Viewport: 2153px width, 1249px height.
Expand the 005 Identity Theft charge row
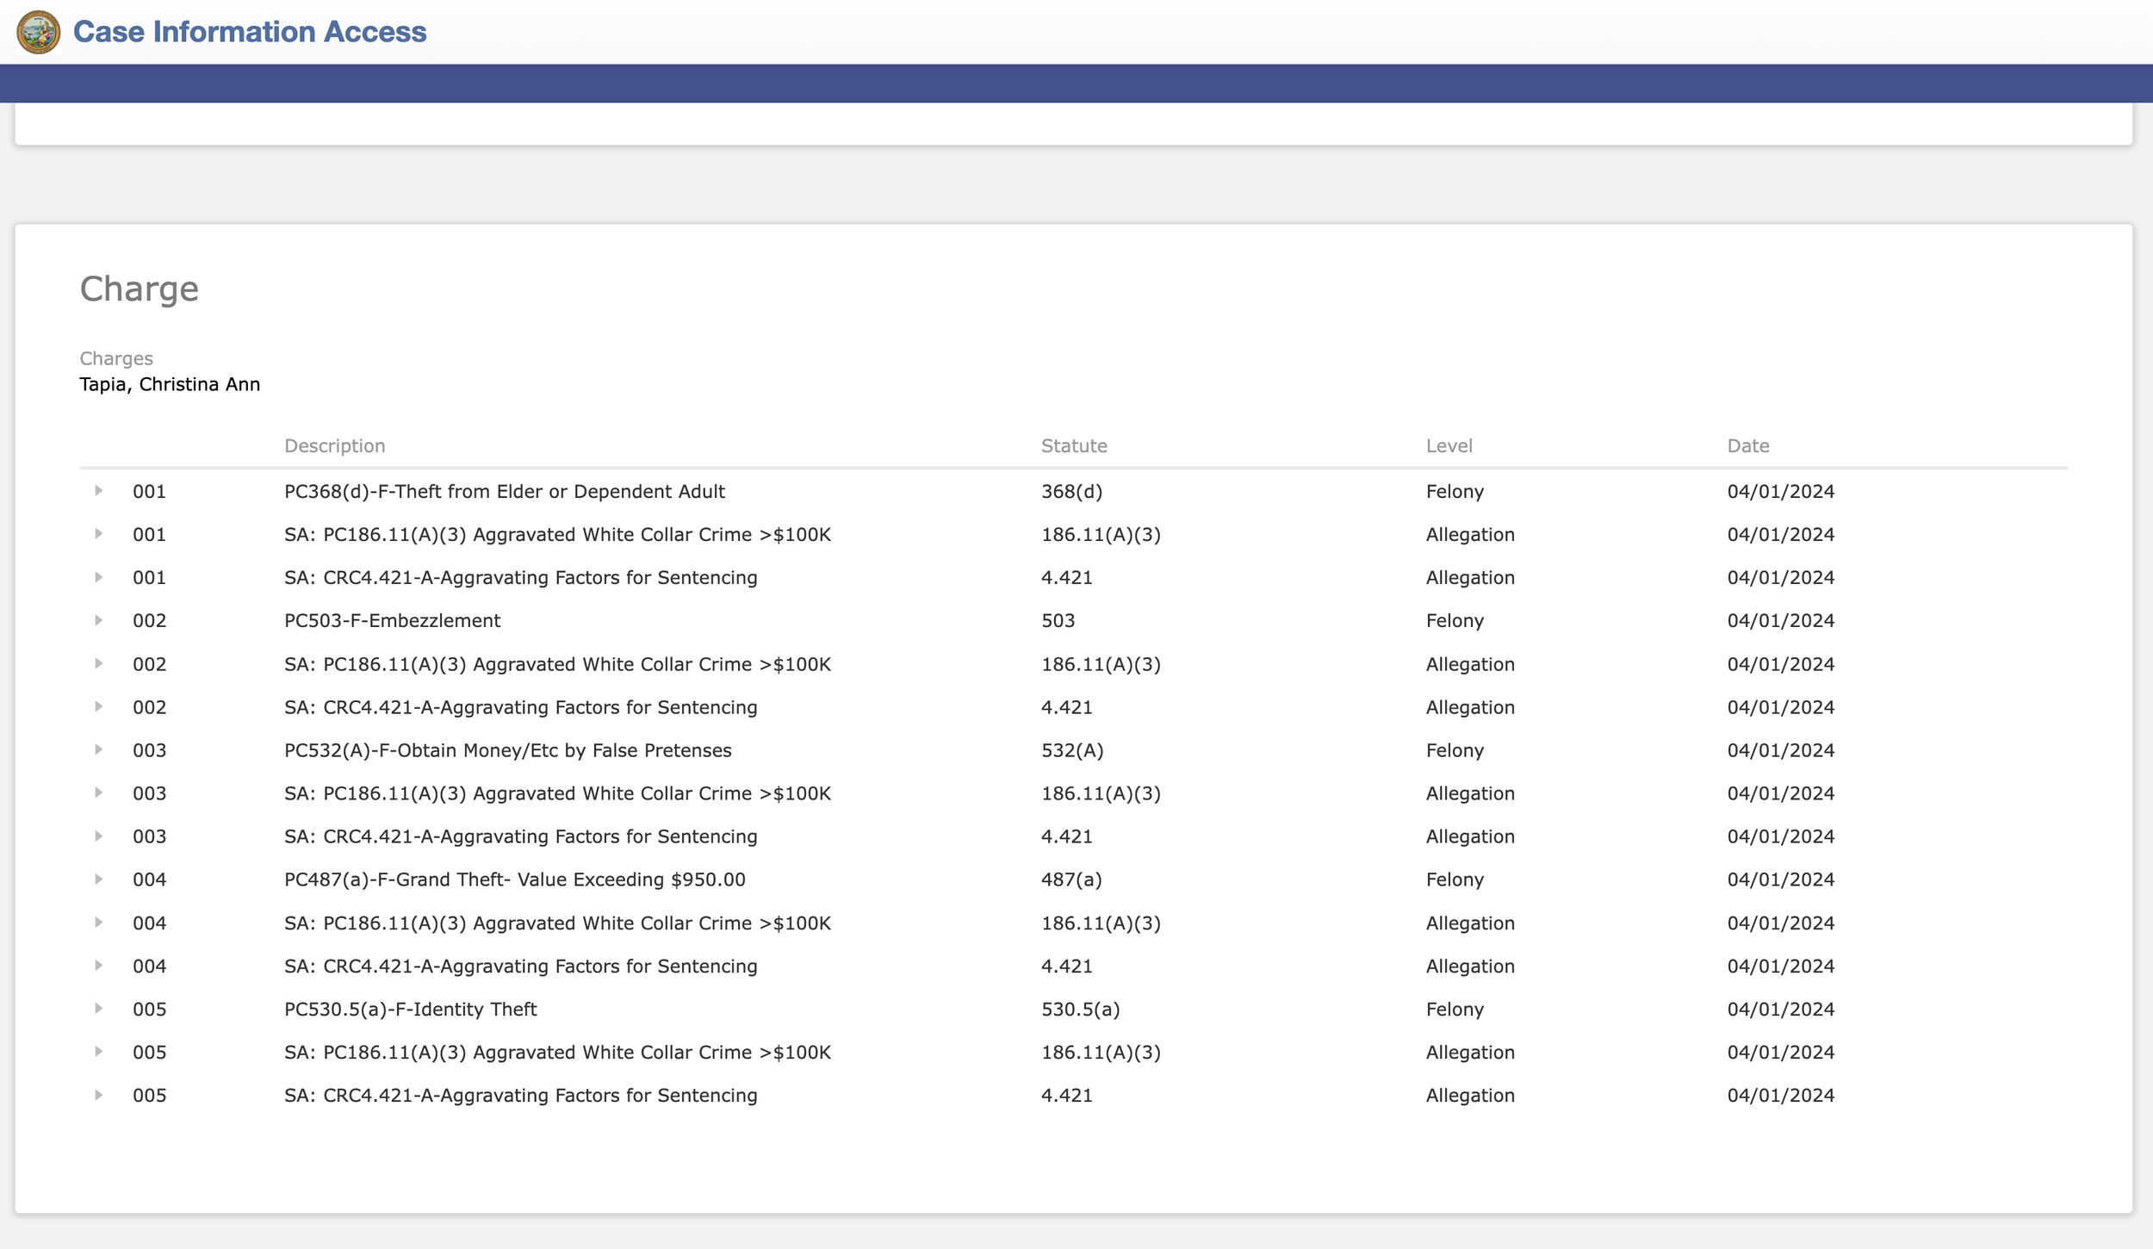click(x=99, y=1009)
